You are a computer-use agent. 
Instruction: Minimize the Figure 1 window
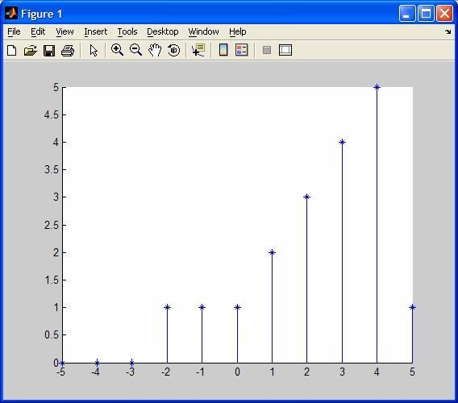407,14
